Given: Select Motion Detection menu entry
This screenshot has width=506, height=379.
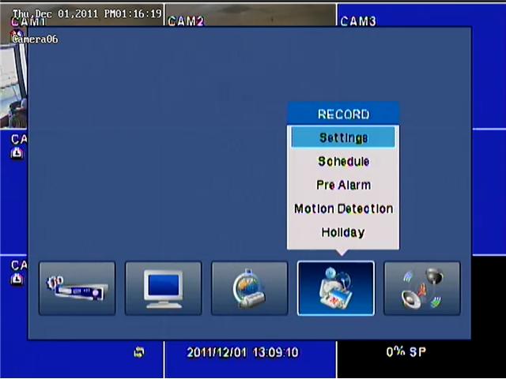Looking at the screenshot, I should point(343,208).
